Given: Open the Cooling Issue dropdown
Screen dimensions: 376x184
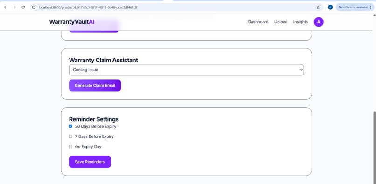Looking at the screenshot, I should [186, 70].
